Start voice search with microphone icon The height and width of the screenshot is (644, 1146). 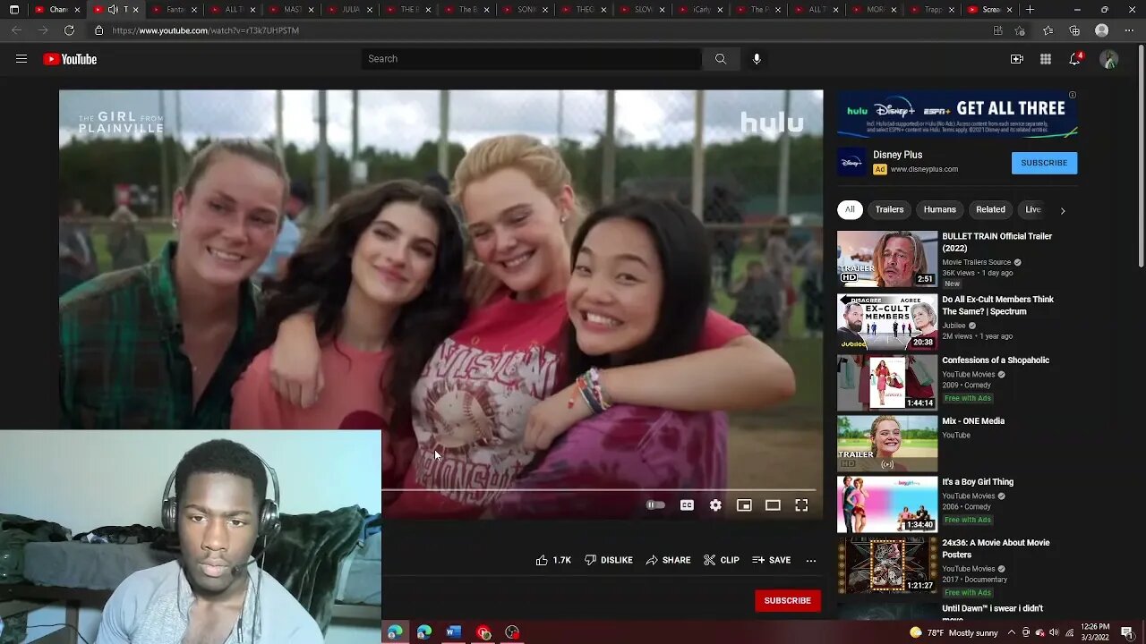[x=757, y=59]
